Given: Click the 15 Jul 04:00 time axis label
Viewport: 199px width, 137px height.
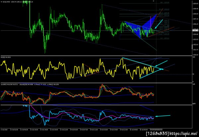Looking at the screenshot, I should [133, 130].
